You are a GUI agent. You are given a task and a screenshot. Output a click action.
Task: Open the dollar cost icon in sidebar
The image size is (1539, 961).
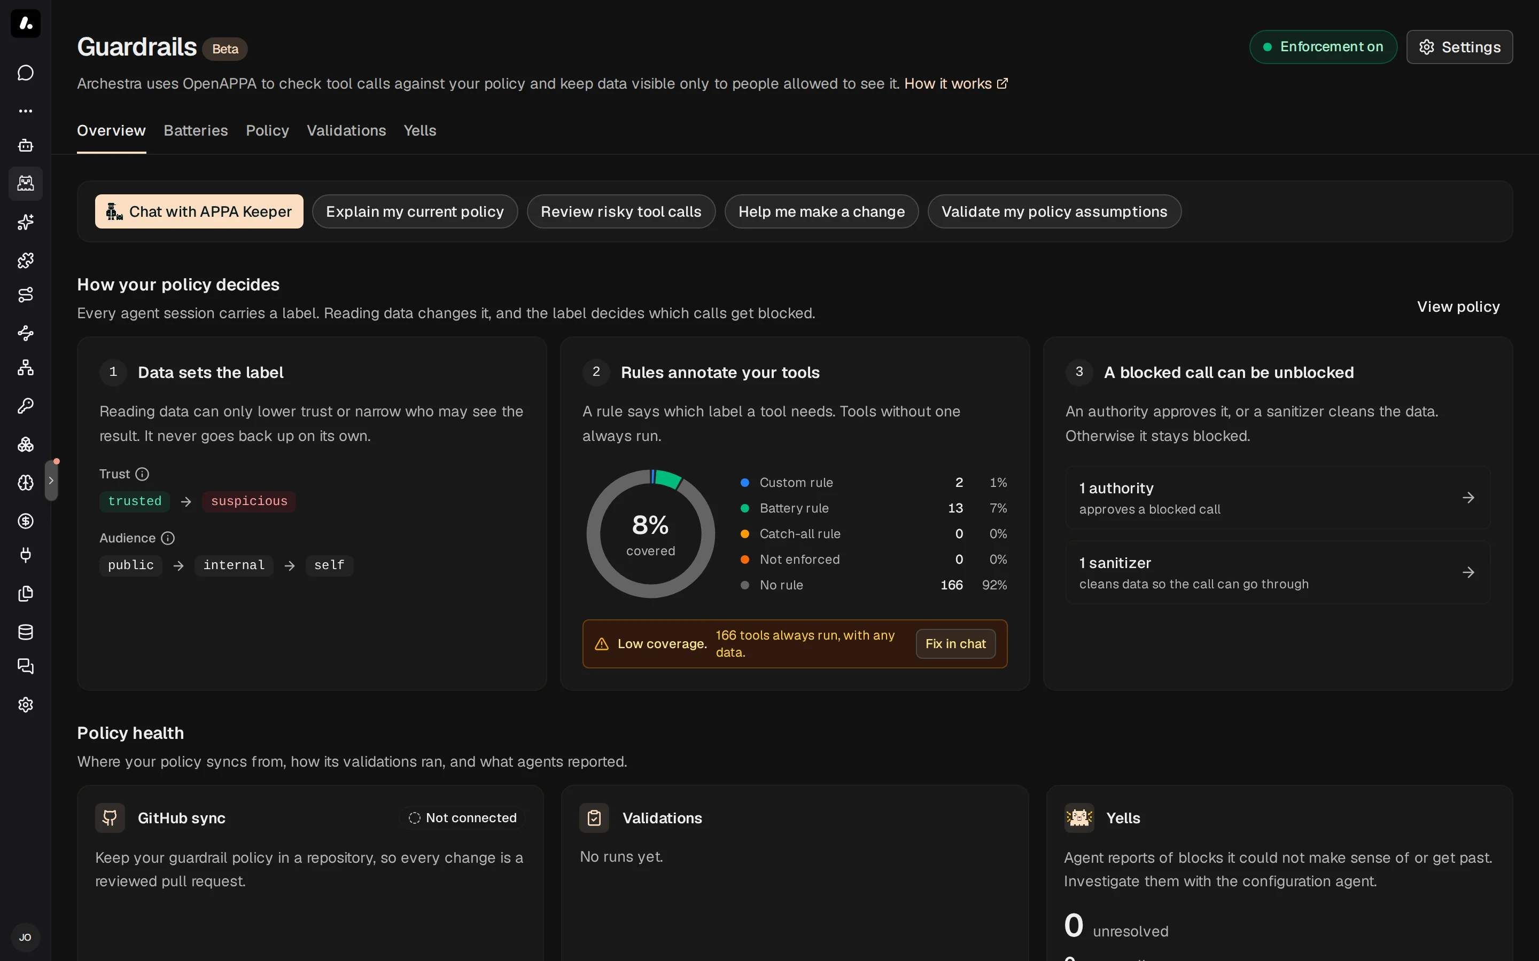26,521
